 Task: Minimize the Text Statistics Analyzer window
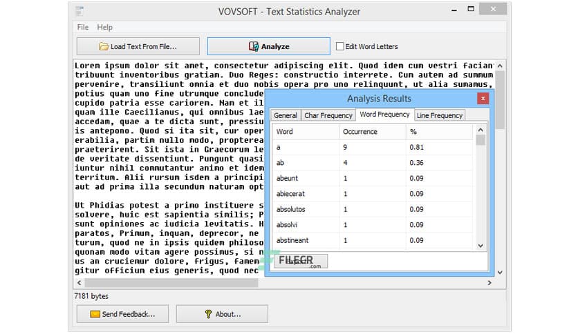click(454, 10)
